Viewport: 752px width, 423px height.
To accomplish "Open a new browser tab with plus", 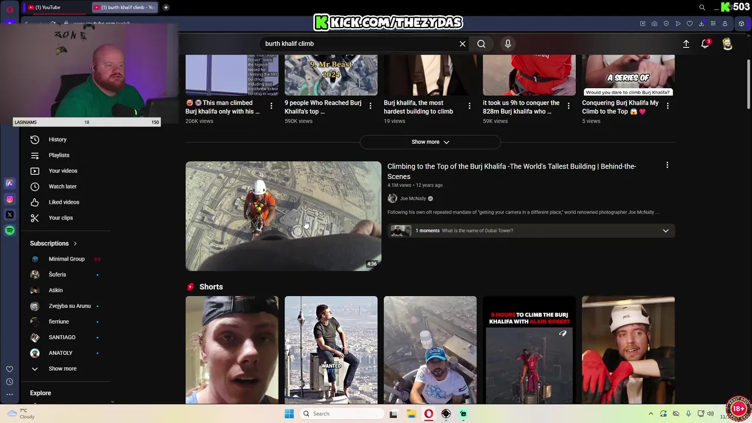I will 166,8.
